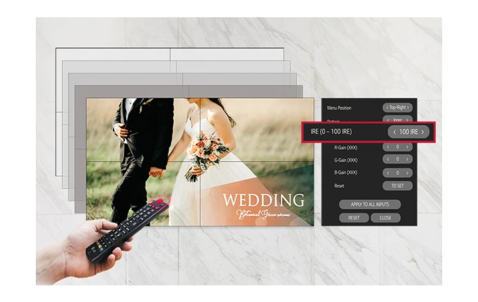
Task: Increase the IRE value with right arrow
Action: pos(422,132)
